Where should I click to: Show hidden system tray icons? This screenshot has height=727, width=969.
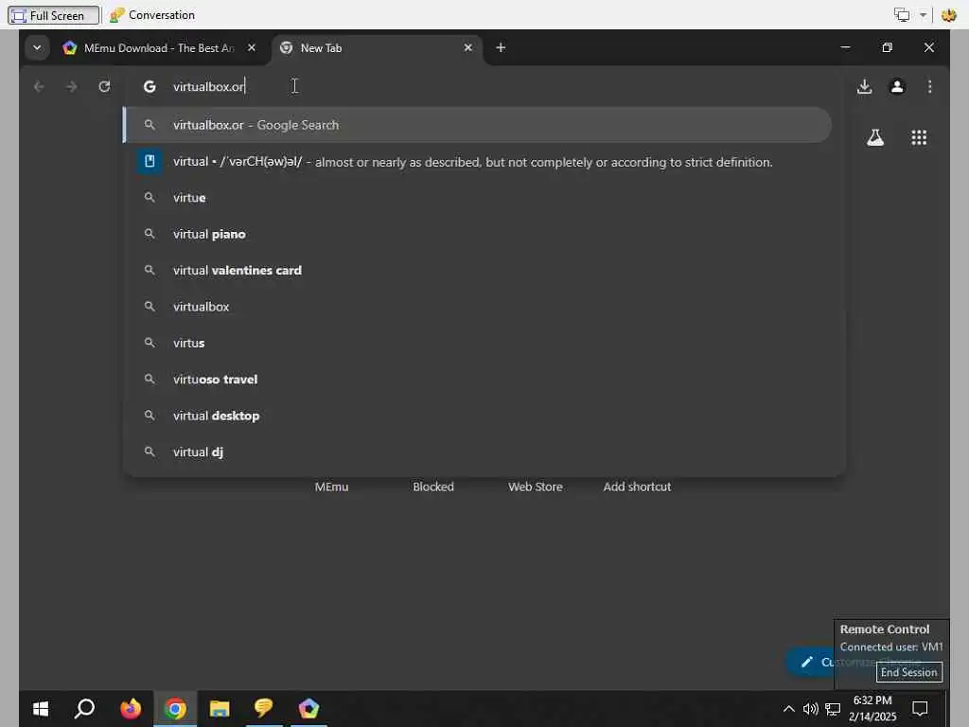pos(788,708)
